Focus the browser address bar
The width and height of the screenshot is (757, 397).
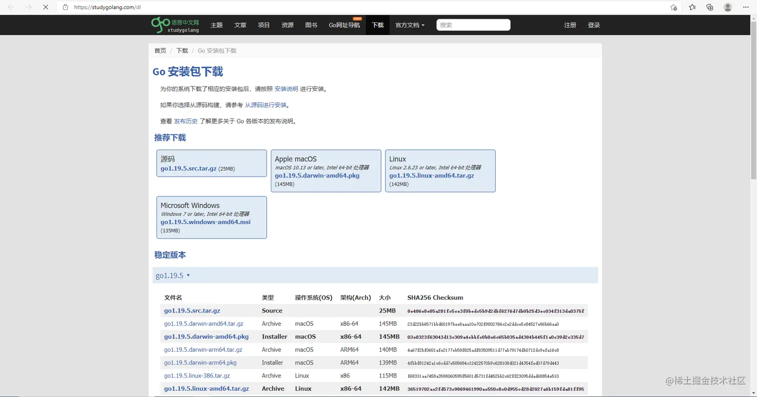coord(368,7)
